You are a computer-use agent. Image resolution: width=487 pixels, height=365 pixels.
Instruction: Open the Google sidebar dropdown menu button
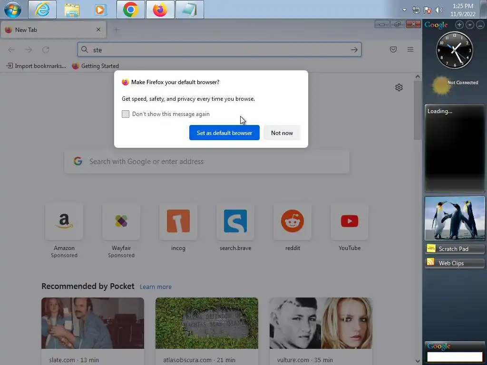tap(470, 25)
